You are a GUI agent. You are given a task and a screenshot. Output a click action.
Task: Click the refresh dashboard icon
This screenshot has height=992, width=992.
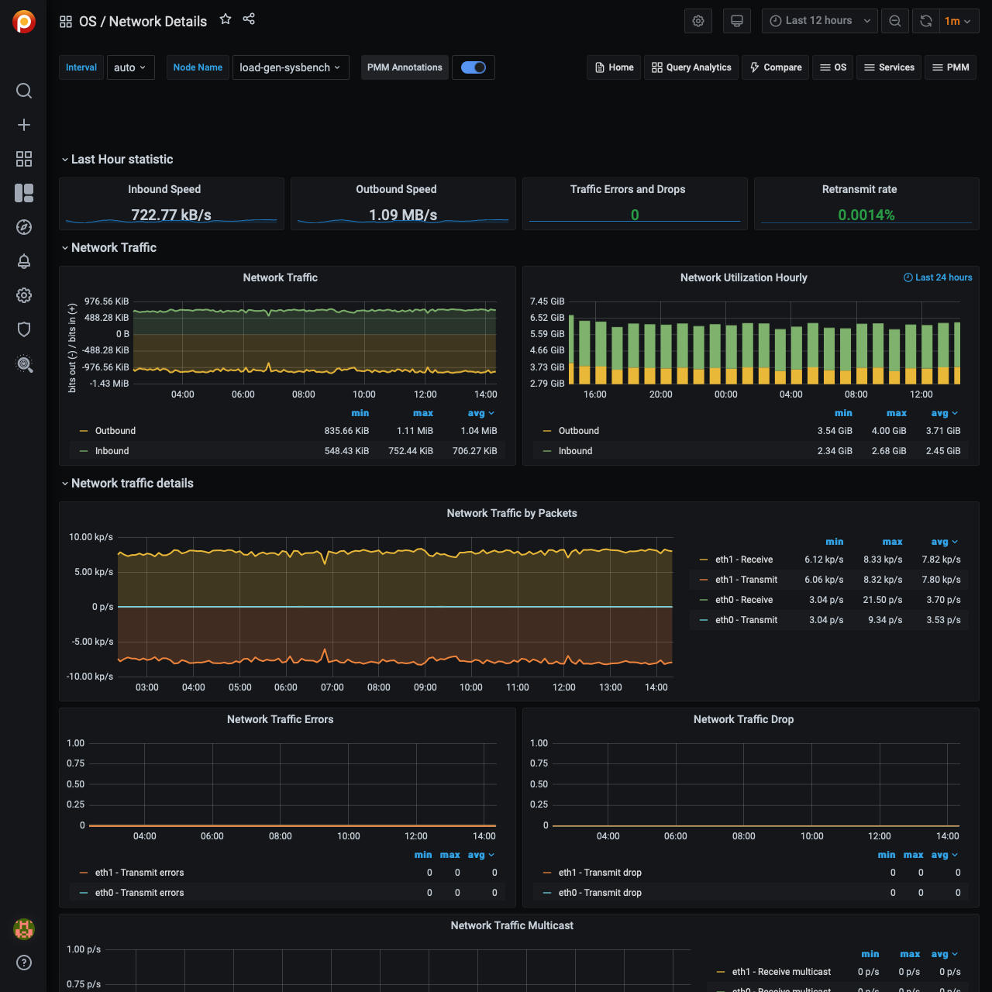click(x=926, y=21)
